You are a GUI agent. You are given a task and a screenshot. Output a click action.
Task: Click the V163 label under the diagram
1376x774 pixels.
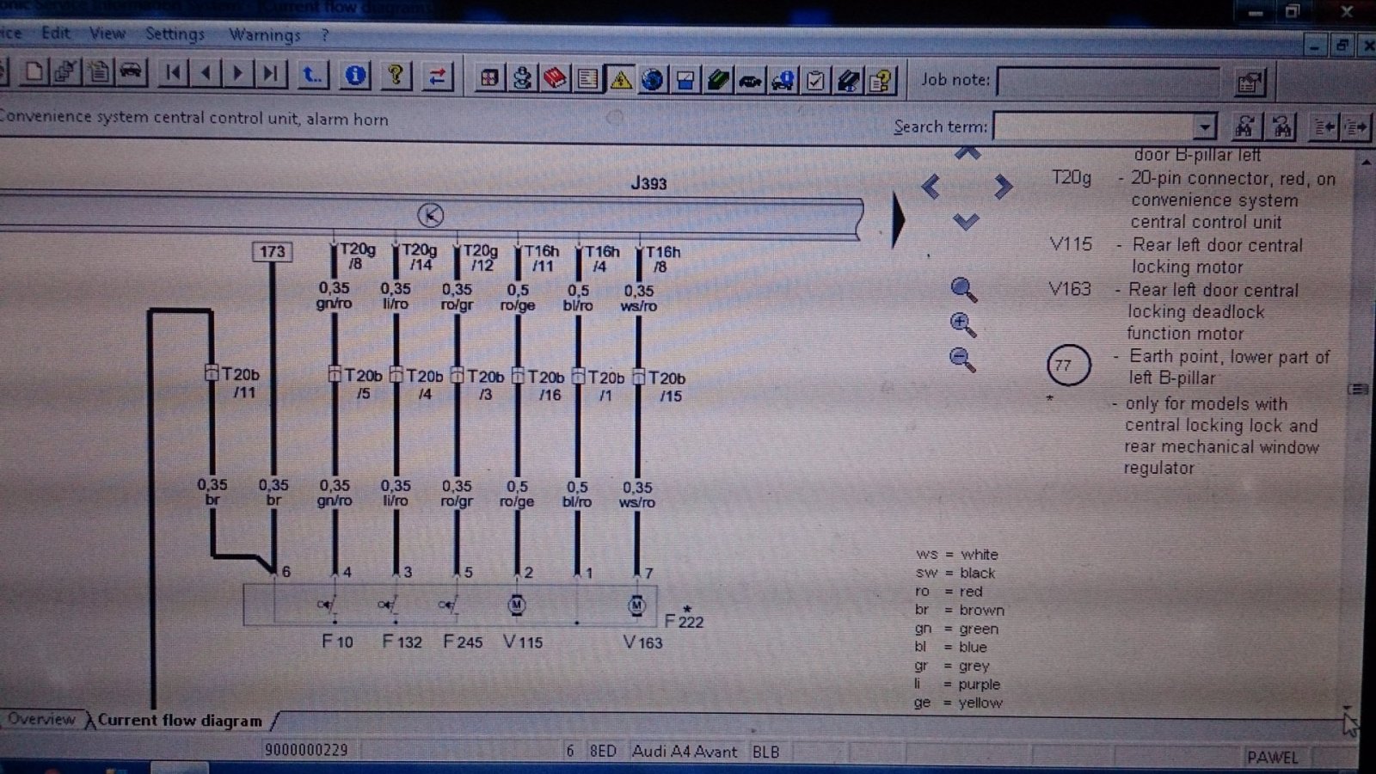(642, 642)
